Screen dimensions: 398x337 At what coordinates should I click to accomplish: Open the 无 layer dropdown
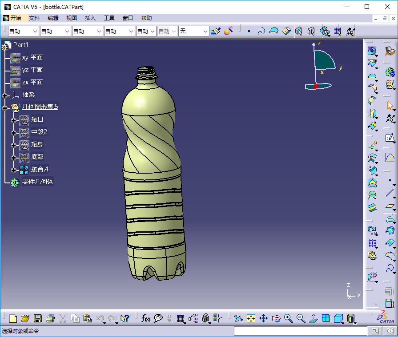(x=205, y=32)
